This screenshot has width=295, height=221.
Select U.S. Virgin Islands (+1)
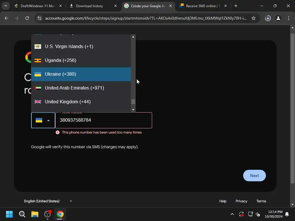click(x=81, y=46)
